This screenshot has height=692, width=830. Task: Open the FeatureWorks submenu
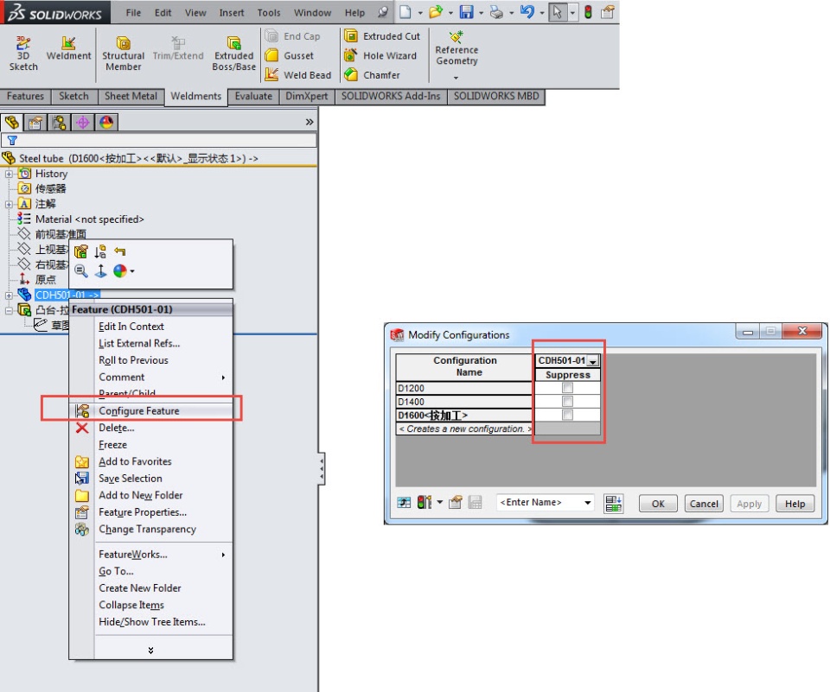point(150,555)
